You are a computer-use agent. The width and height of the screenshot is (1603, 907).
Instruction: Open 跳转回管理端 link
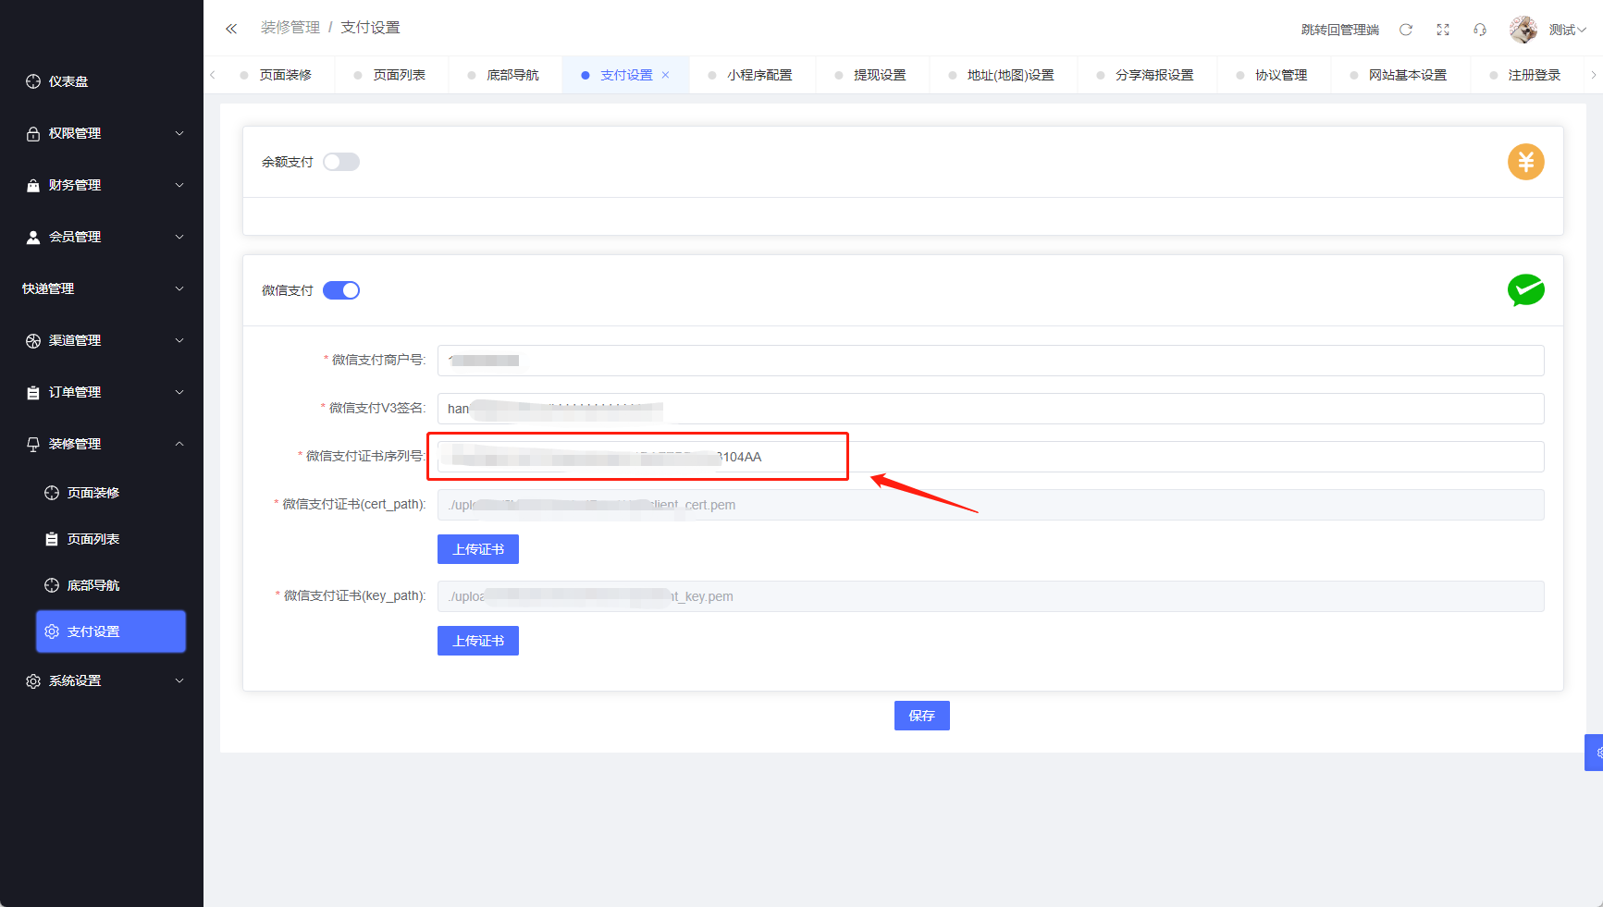click(1339, 30)
